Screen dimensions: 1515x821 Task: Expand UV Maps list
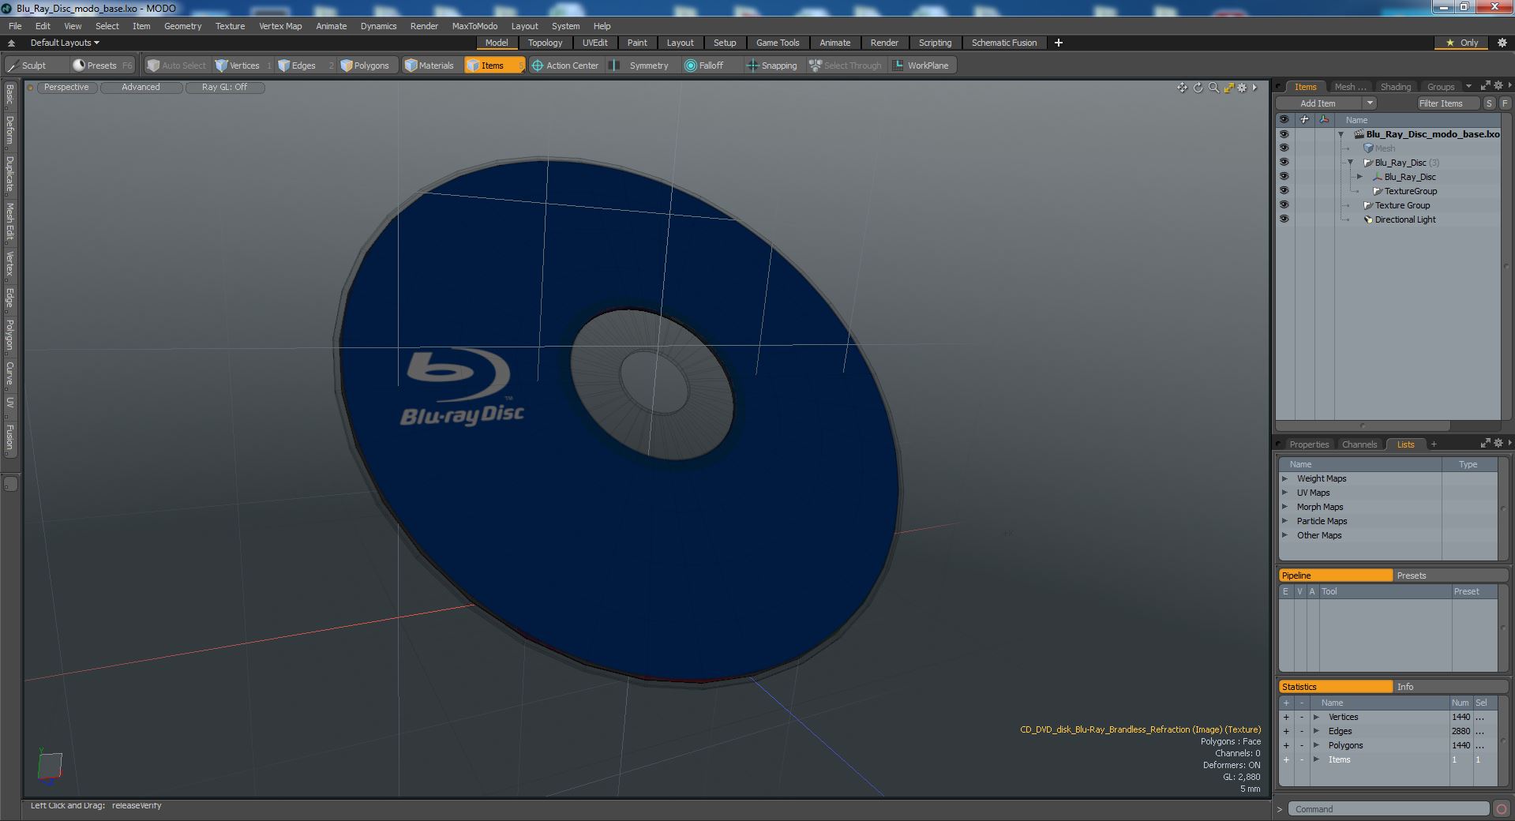coord(1284,493)
